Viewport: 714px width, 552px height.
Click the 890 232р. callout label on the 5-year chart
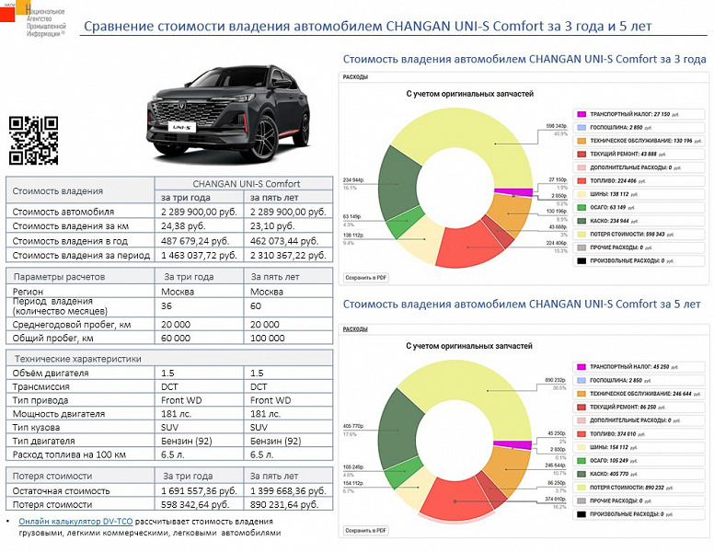tap(555, 380)
